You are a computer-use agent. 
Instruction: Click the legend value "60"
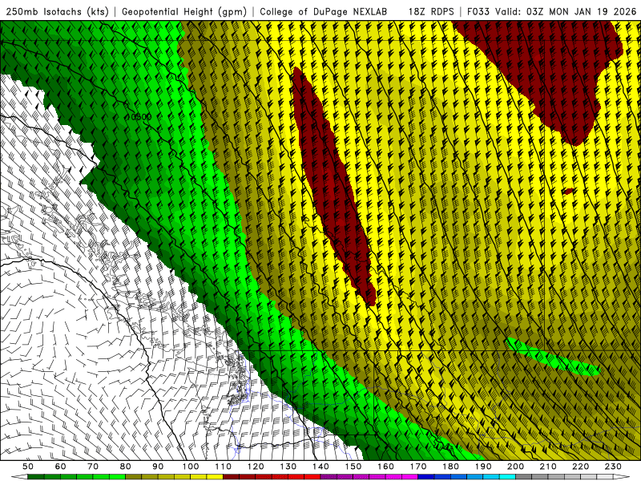pyautogui.click(x=60, y=467)
